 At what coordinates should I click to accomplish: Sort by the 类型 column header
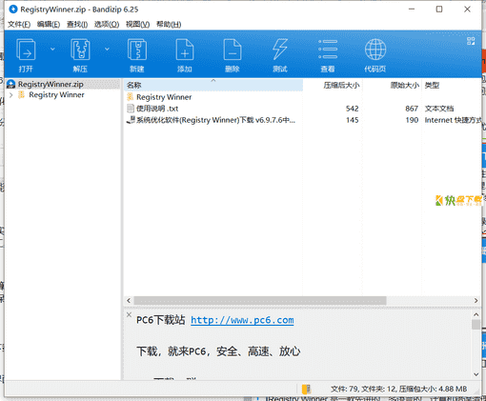click(x=452, y=85)
